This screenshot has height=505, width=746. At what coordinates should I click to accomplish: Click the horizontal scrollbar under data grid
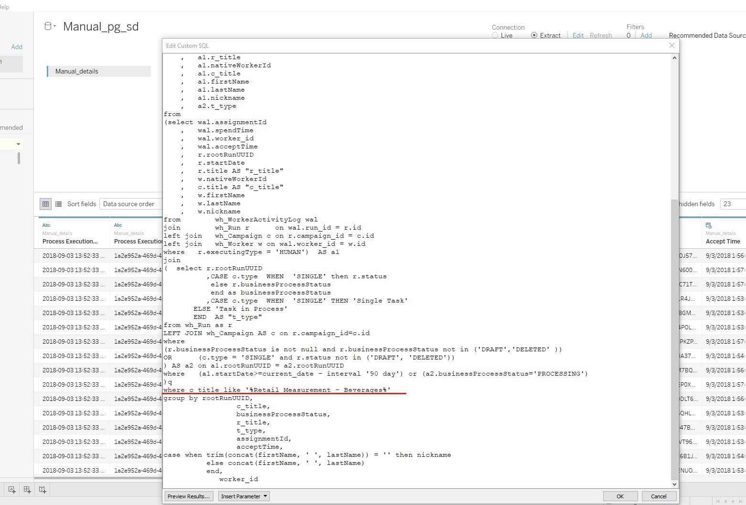pyautogui.click(x=98, y=477)
